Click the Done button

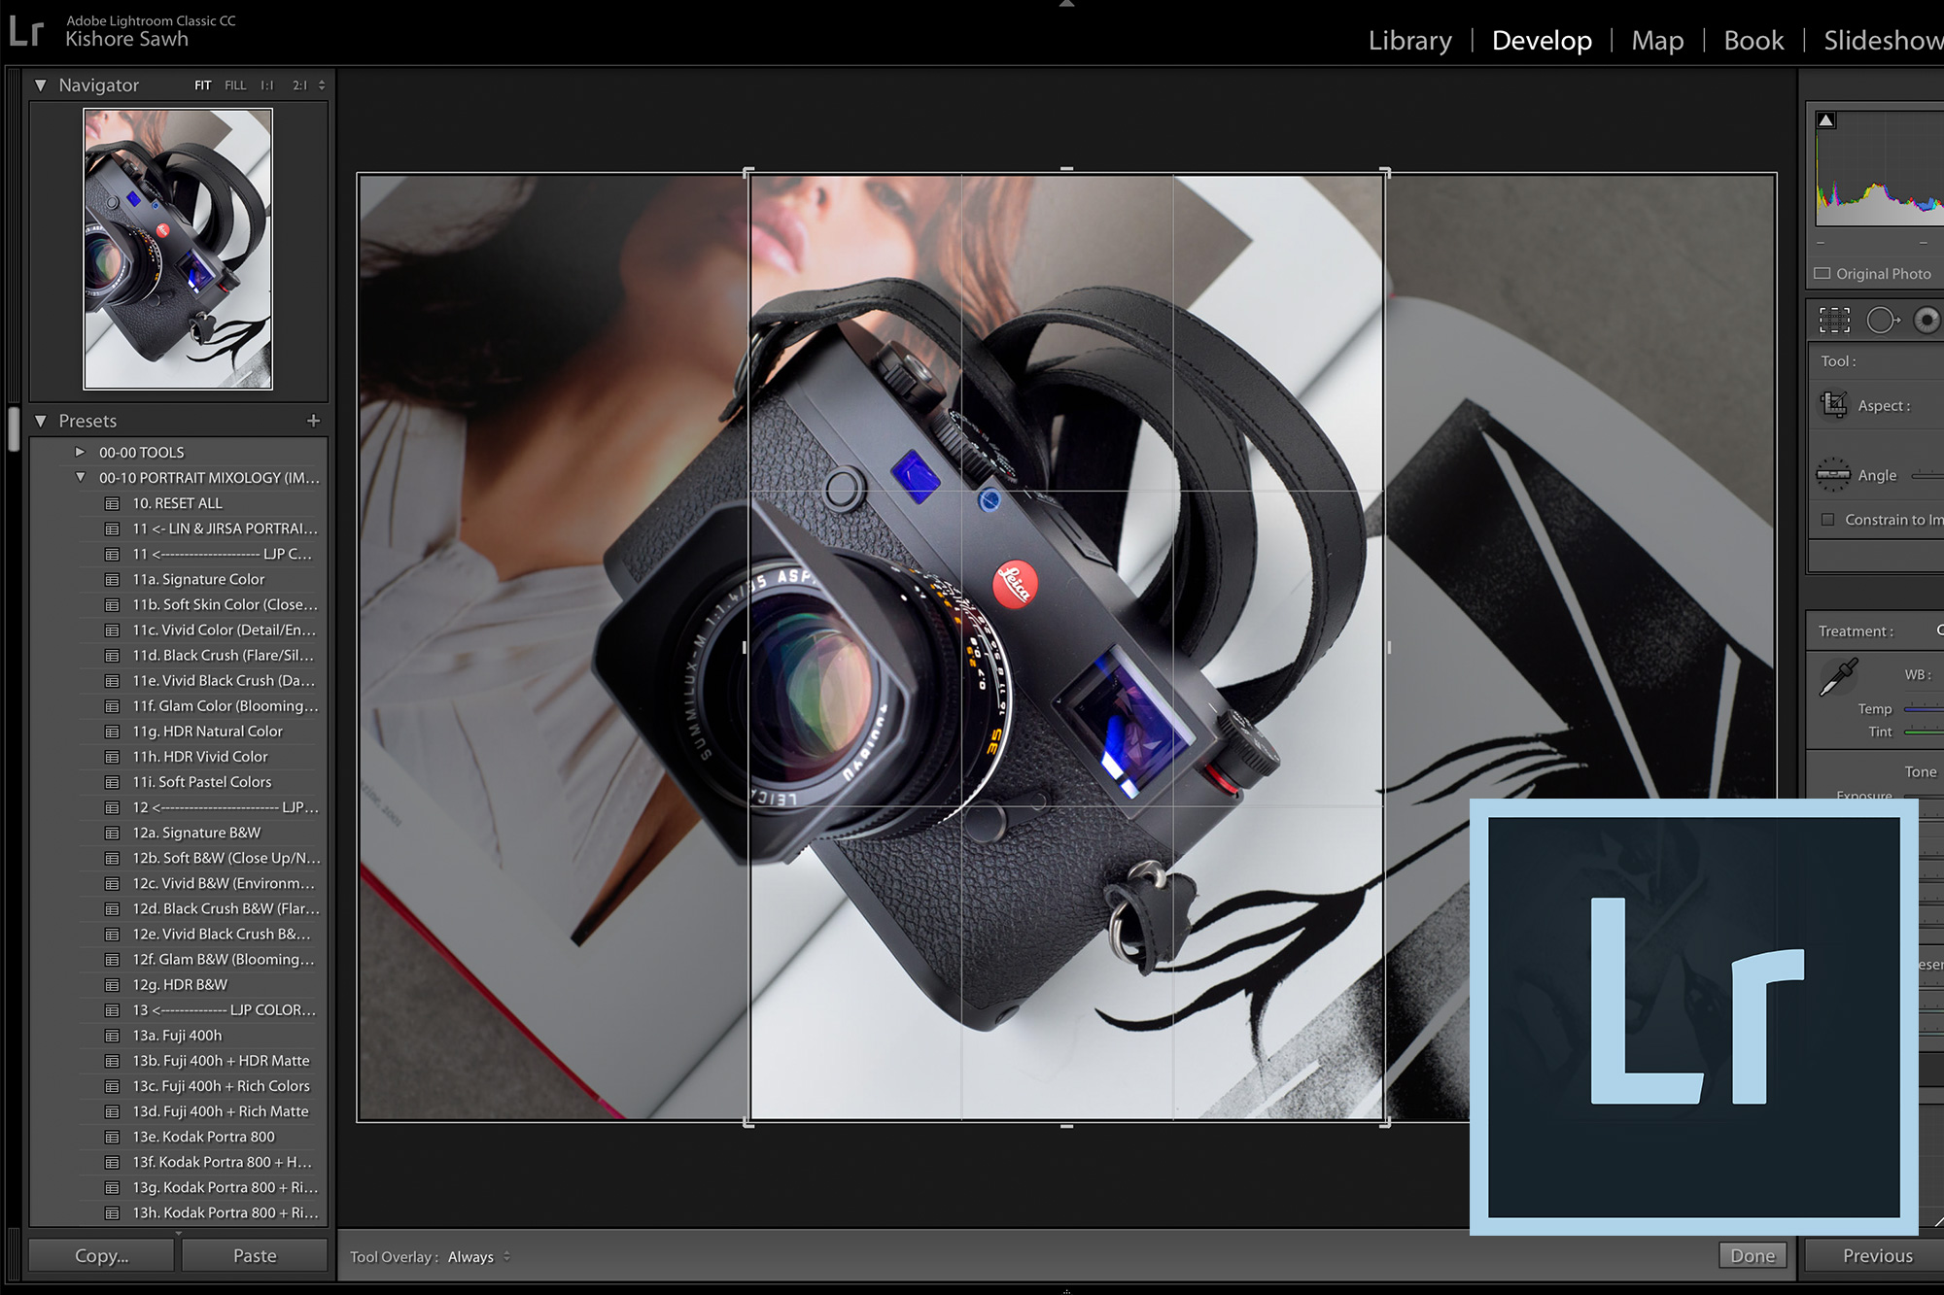pos(1753,1255)
